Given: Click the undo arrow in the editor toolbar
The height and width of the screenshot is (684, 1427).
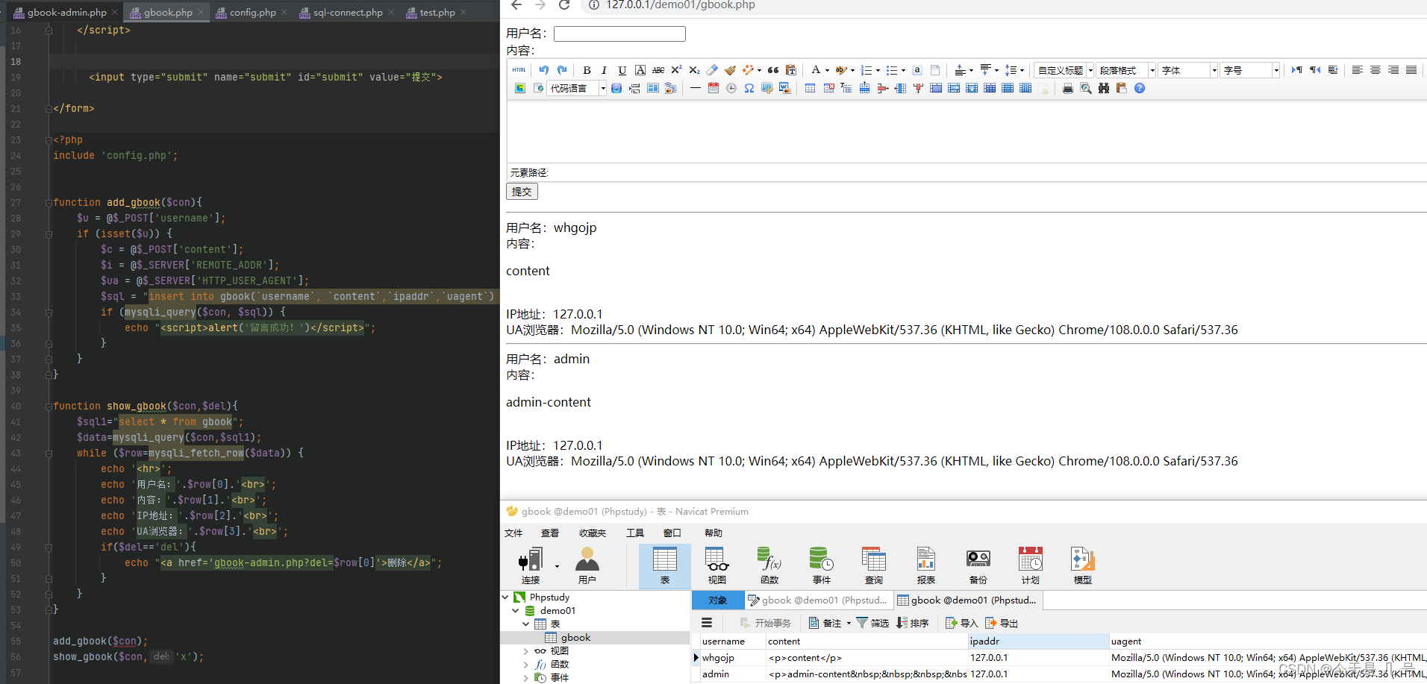Looking at the screenshot, I should coord(543,70).
